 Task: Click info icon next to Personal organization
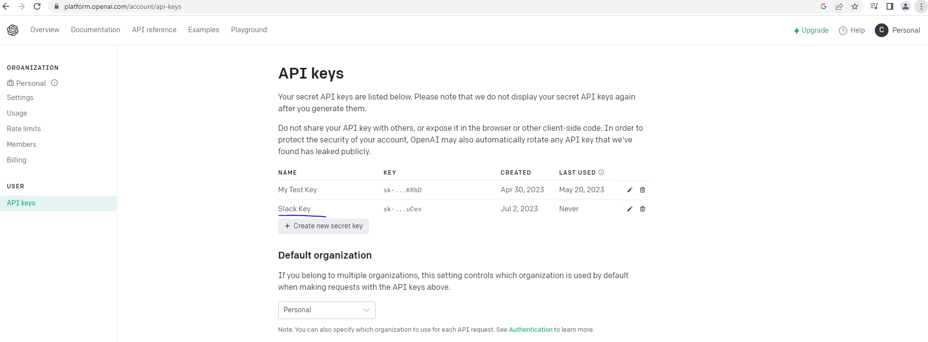[x=55, y=83]
